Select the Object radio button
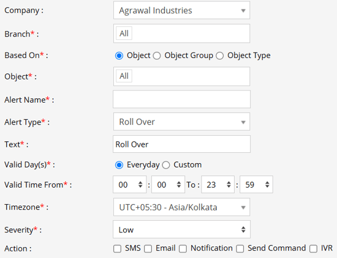Screen dimensions: 337x258 (119, 56)
